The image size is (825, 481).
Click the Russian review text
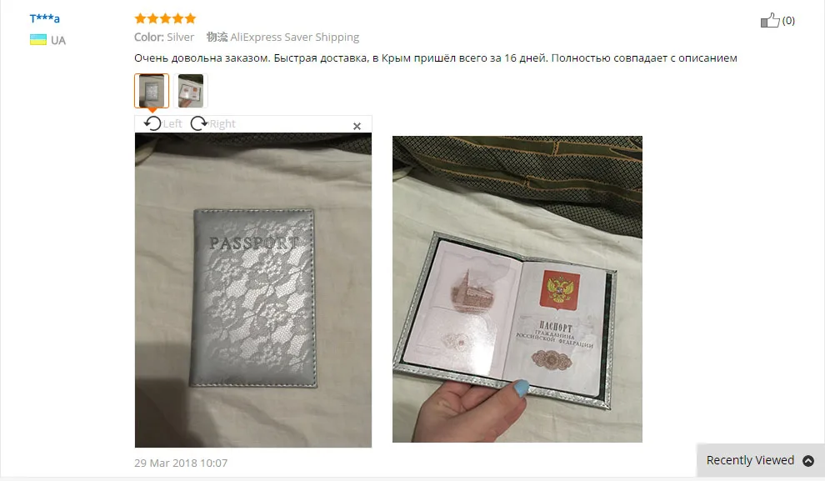[436, 58]
